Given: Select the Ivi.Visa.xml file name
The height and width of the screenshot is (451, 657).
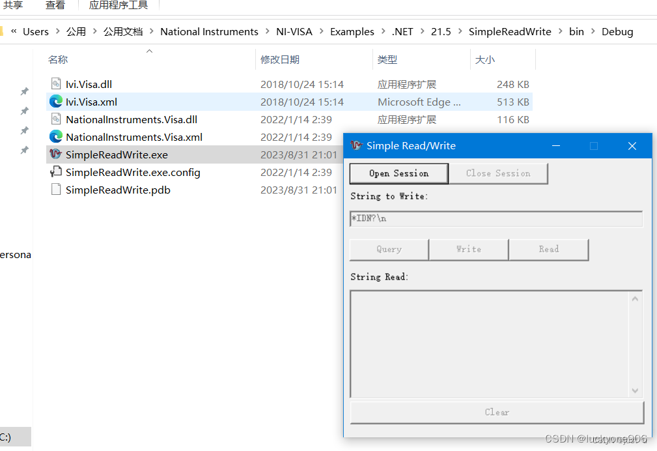Looking at the screenshot, I should coord(91,102).
